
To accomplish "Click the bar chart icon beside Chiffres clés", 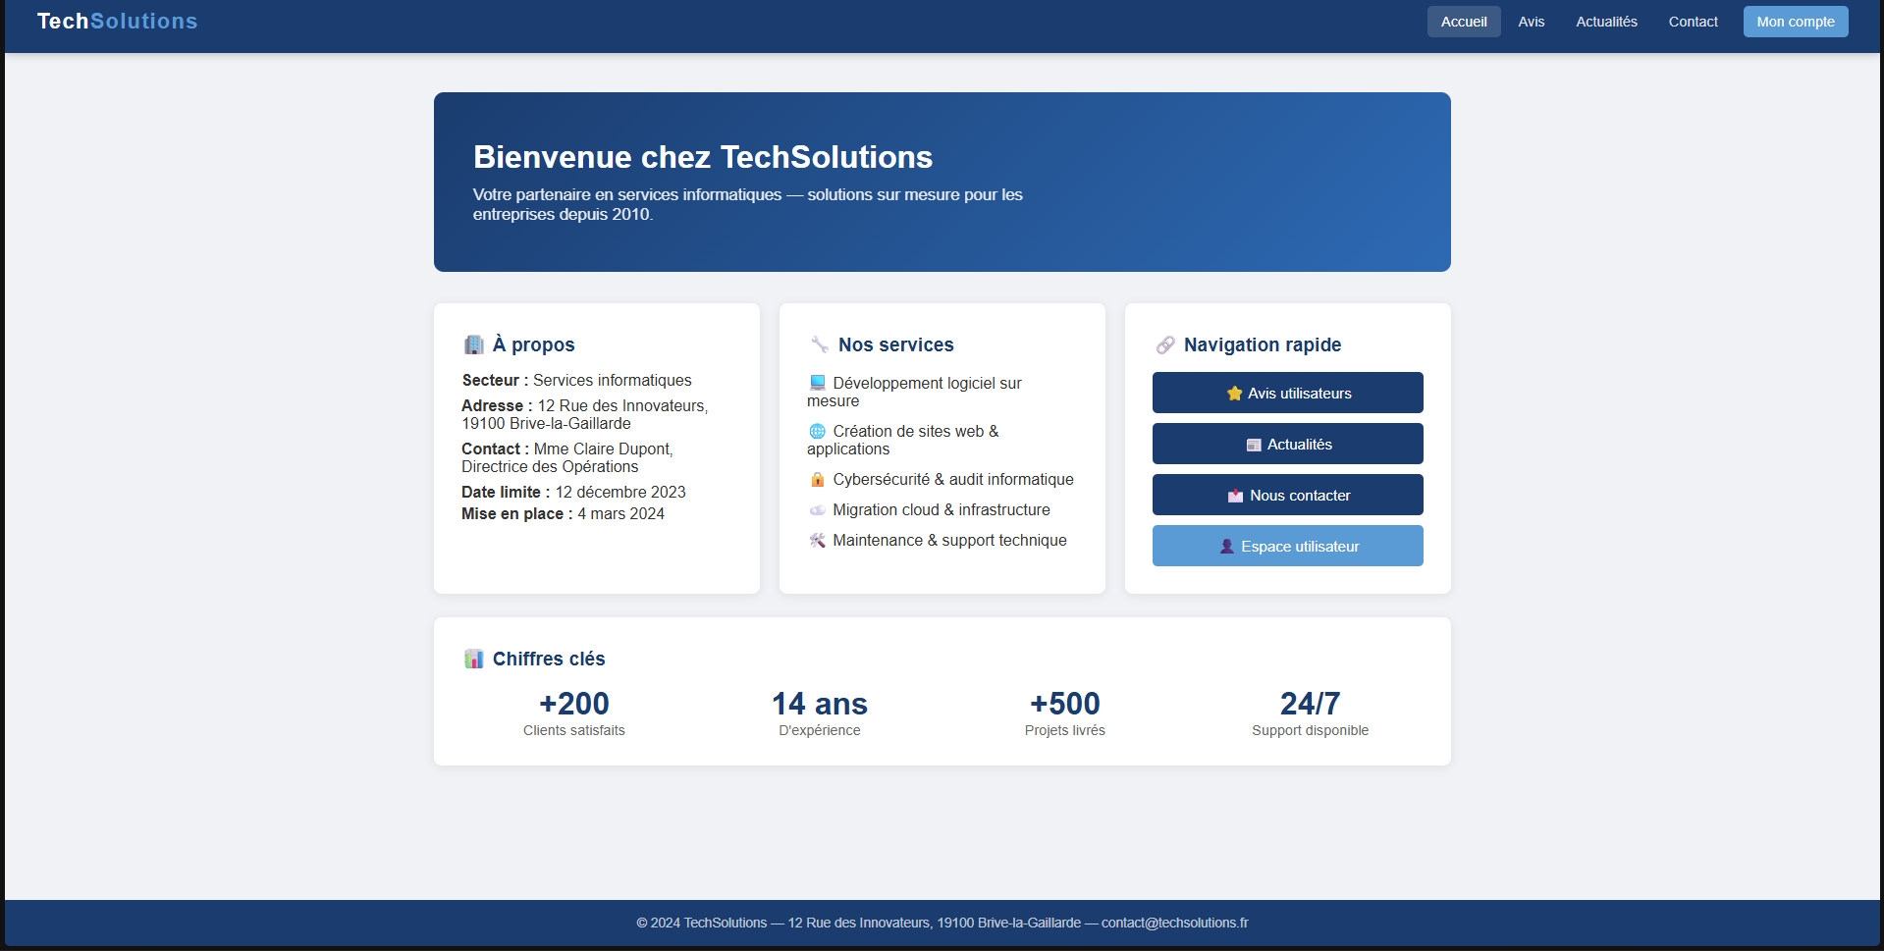I will (x=473, y=659).
